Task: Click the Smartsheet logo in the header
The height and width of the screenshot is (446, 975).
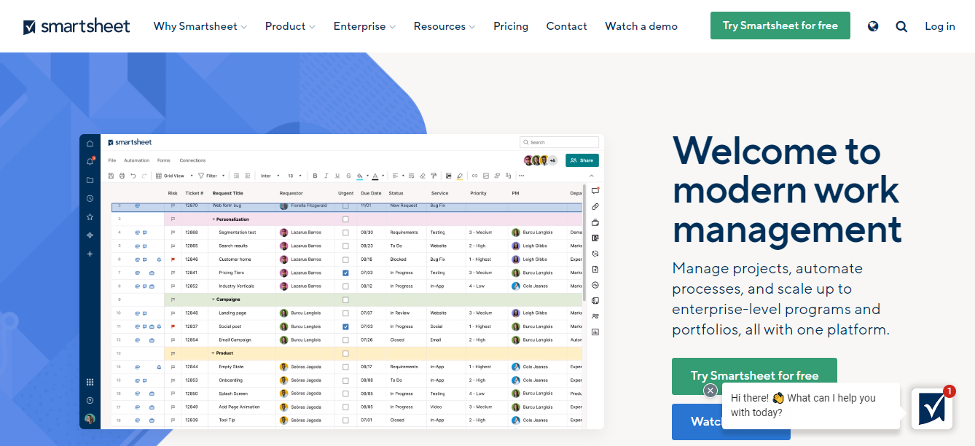Action: tap(77, 27)
